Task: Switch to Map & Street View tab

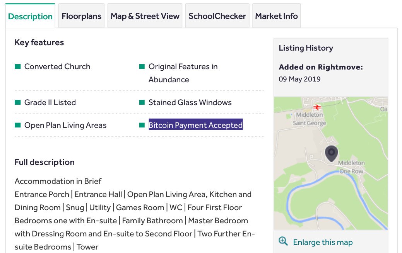Action: click(145, 16)
